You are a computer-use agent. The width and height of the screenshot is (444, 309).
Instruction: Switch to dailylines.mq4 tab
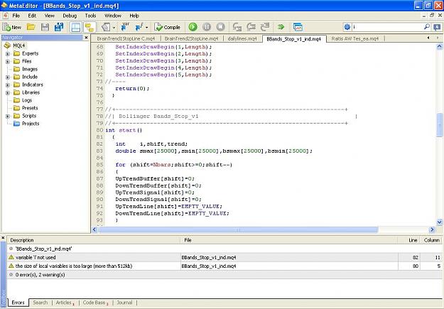pos(242,38)
